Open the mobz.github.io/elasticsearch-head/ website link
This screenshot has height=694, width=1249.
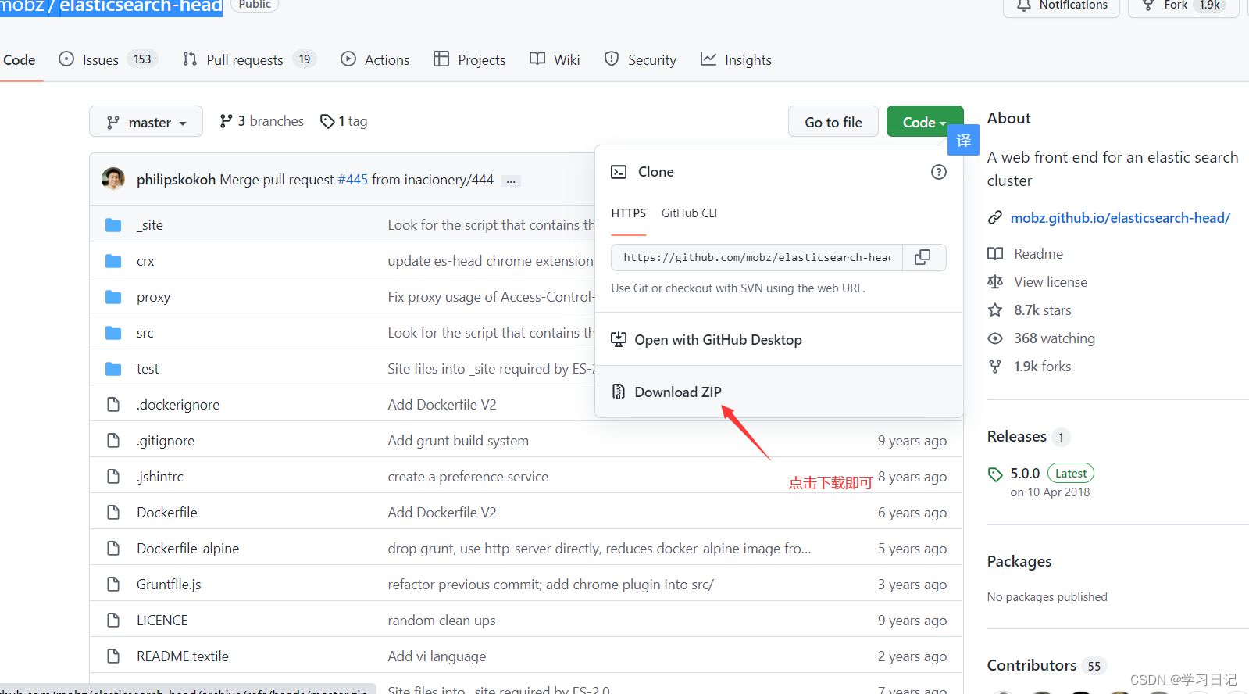pos(1120,218)
